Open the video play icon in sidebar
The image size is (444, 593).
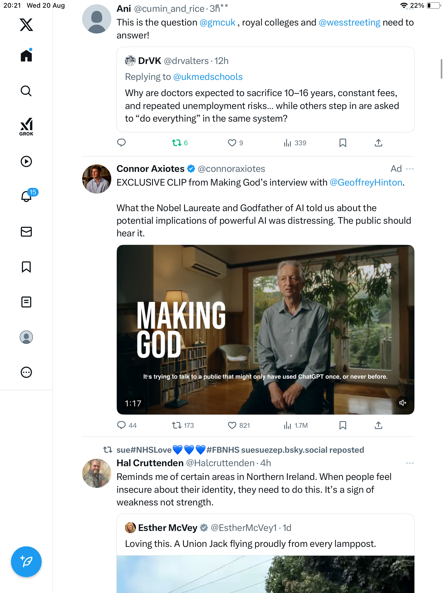coord(26,161)
